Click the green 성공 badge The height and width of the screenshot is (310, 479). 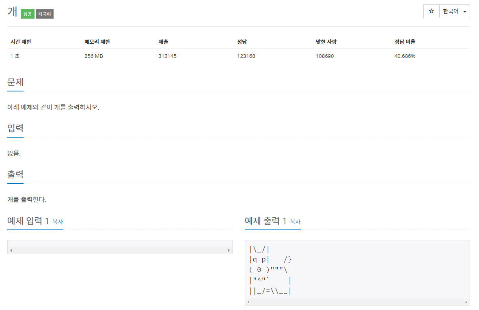point(28,14)
